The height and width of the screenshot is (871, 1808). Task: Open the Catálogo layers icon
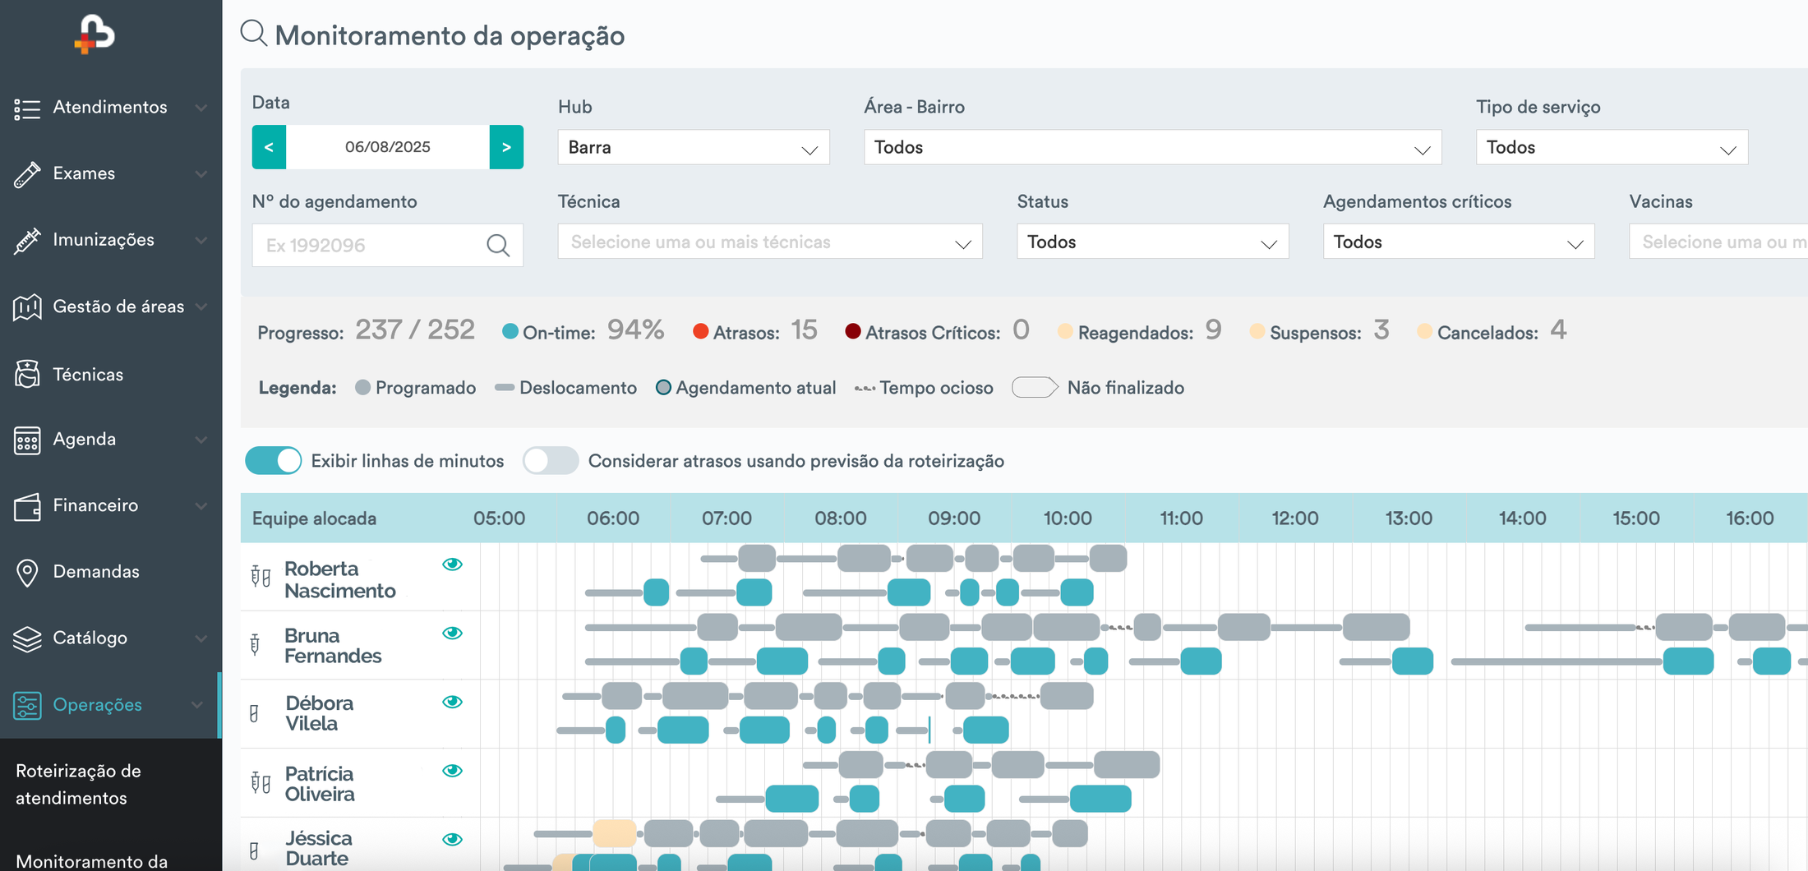coord(27,638)
